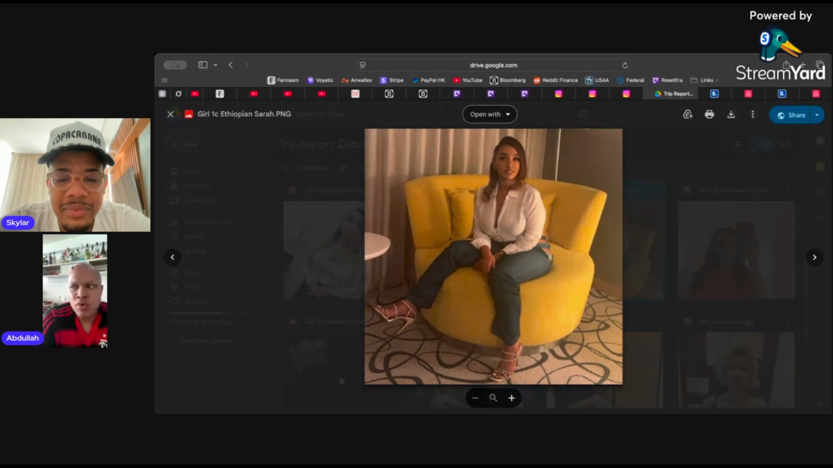This screenshot has height=468, width=833.
Task: Click the print icon in preview toolbar
Action: click(x=709, y=114)
